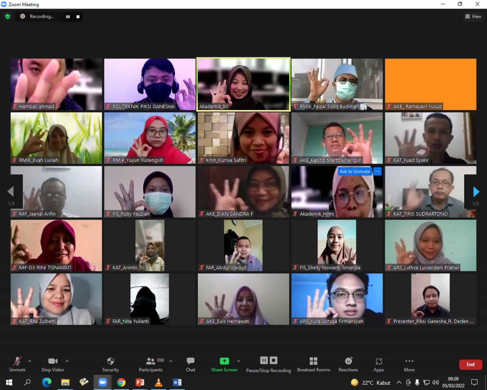The height and width of the screenshot is (390, 487).
Task: Open Microsoft Edge from the taskbar
Action: pos(47,382)
